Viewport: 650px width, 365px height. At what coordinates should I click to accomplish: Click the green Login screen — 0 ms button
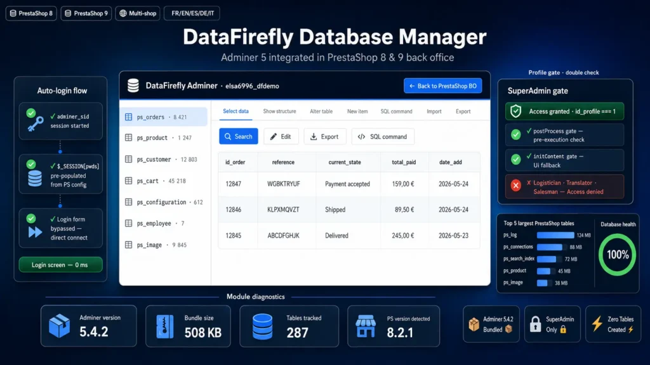(60, 265)
